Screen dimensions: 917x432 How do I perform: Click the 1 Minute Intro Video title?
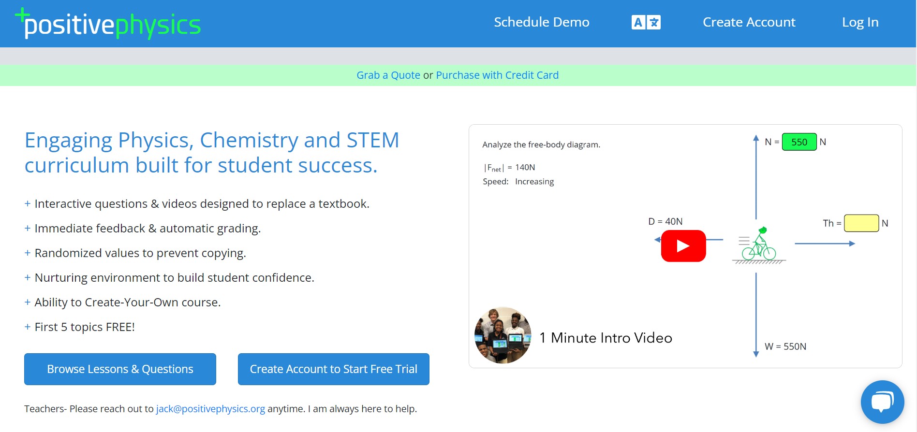click(x=606, y=338)
